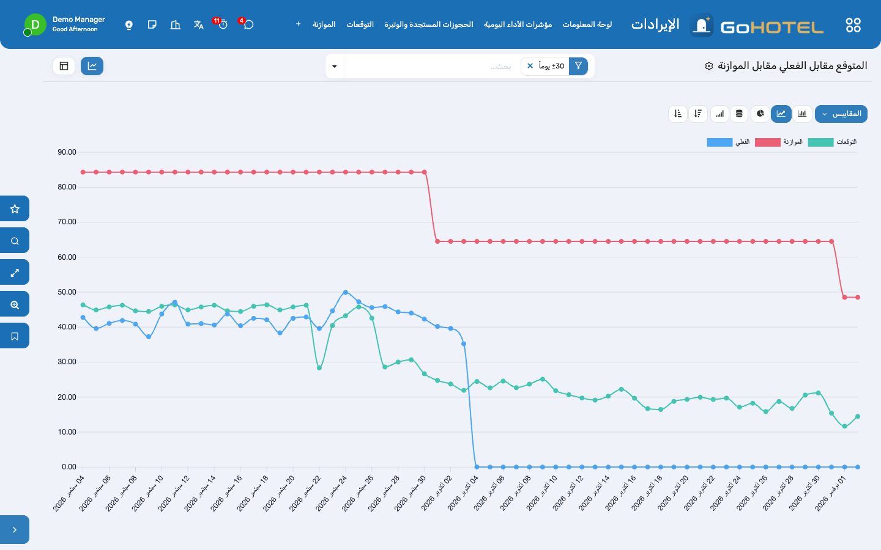Screen dimensions: 881x550
Task: Open the مؤشرات الأداء اليومية tab
Action: click(518, 24)
